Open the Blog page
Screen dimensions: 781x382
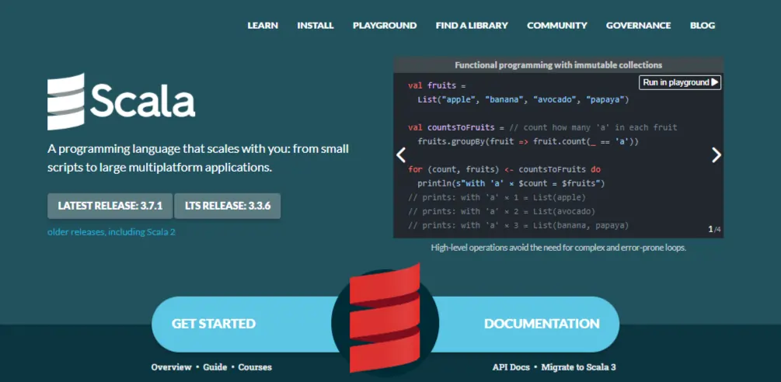[703, 26]
